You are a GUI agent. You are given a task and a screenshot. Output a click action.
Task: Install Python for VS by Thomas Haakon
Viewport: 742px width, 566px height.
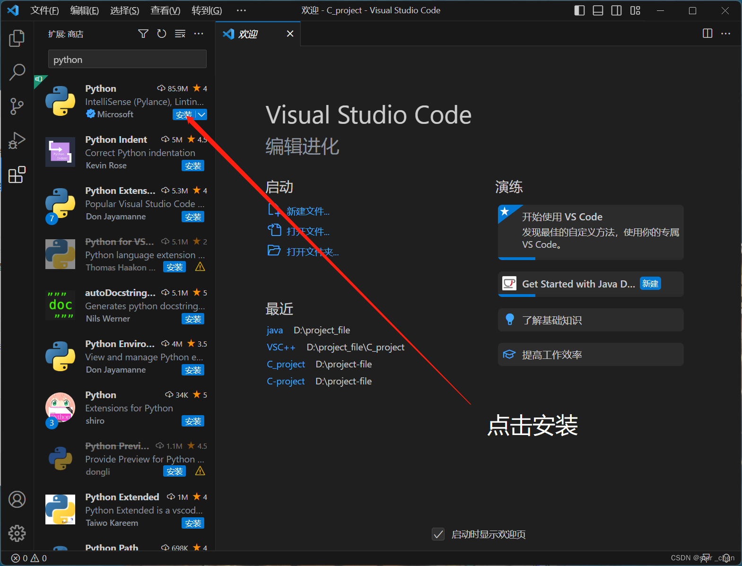click(175, 267)
